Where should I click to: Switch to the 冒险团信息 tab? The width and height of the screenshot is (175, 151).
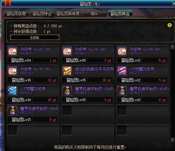(x=16, y=14)
